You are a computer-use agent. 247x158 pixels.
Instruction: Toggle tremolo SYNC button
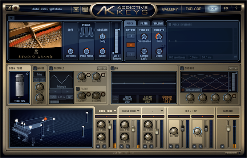coord(53,97)
